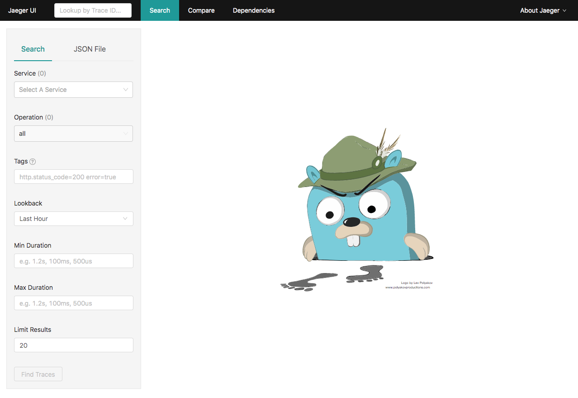Click the Max Duration input field

74,303
